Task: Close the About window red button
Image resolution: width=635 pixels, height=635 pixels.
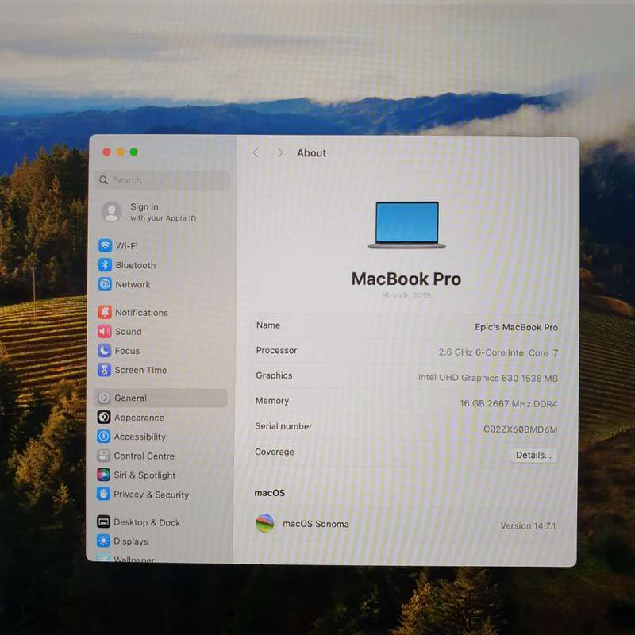Action: tap(107, 152)
